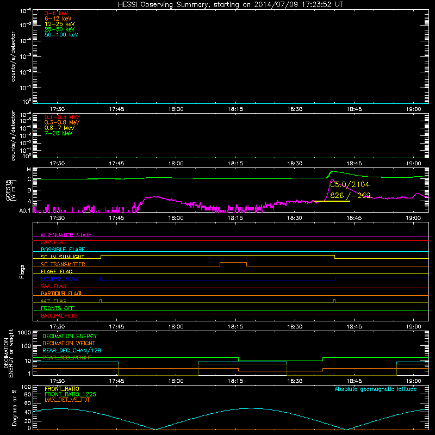Image resolution: width=435 pixels, height=435 pixels.
Task: Click the Absolute geomagnetic latitude label
Action: (376, 389)
